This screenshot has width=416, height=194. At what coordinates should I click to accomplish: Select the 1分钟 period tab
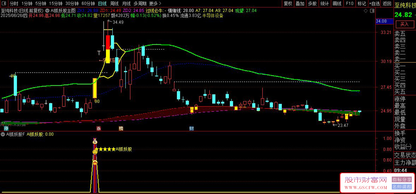(27, 4)
